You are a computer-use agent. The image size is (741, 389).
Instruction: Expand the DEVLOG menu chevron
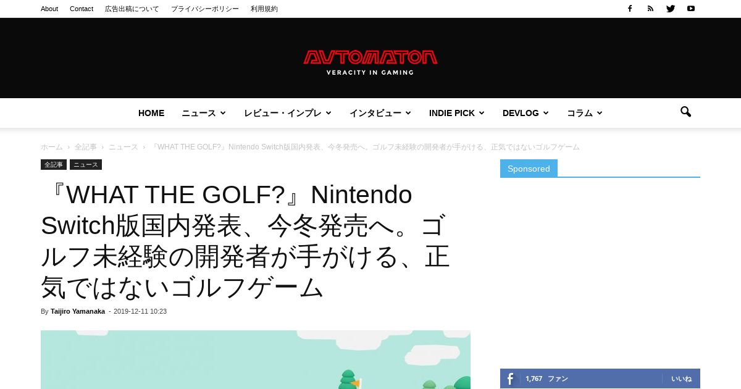(x=546, y=113)
